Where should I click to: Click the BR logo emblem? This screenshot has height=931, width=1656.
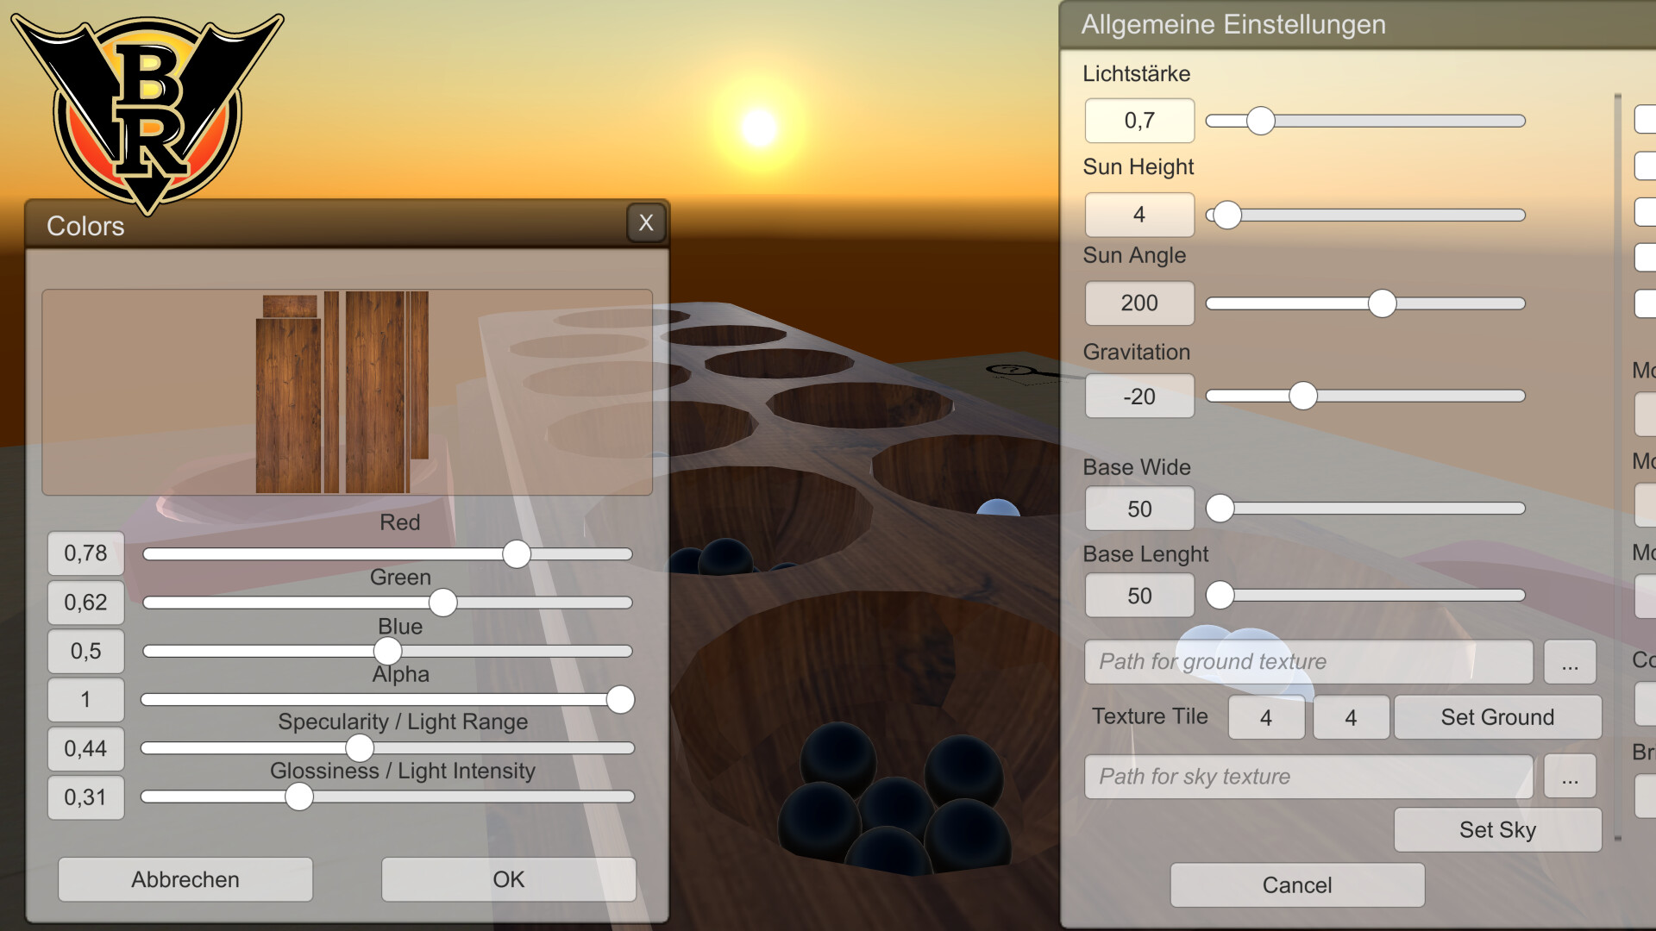(147, 108)
